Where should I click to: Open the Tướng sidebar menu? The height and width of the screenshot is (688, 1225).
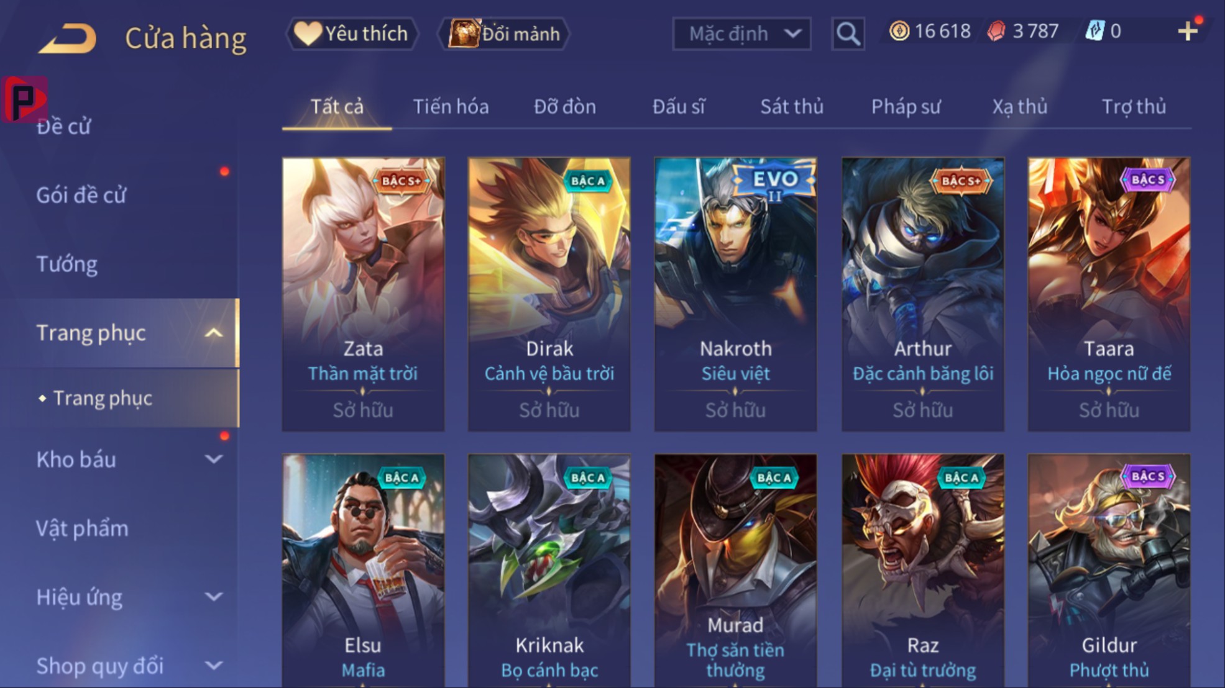click(x=67, y=264)
